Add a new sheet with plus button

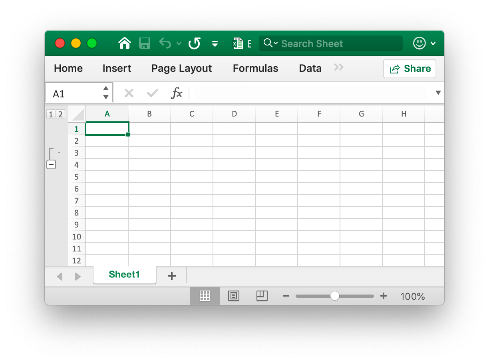[172, 275]
